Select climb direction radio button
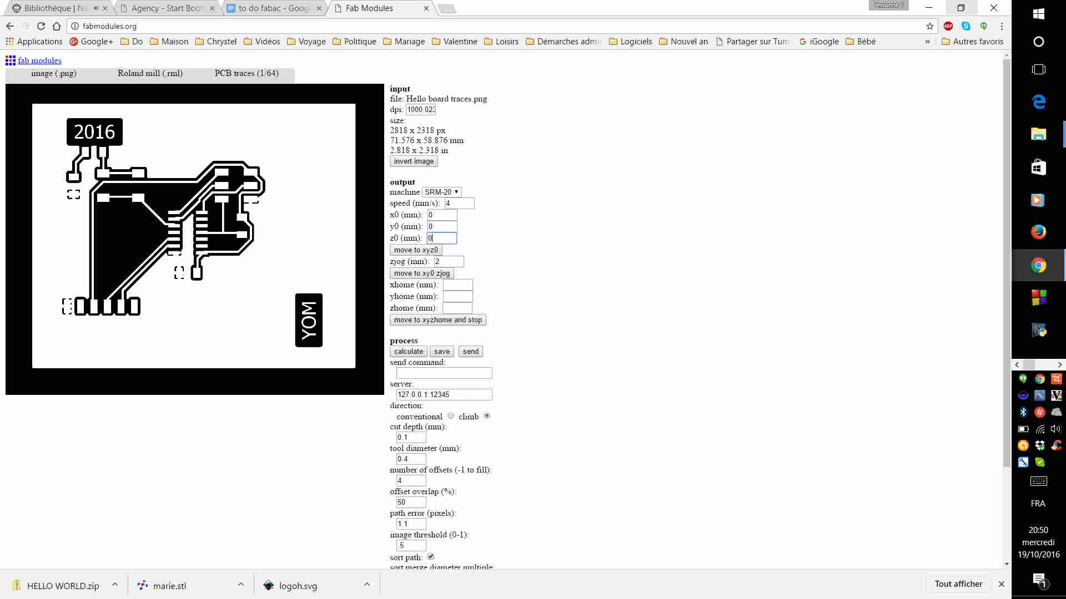This screenshot has height=599, width=1066. pyautogui.click(x=487, y=416)
